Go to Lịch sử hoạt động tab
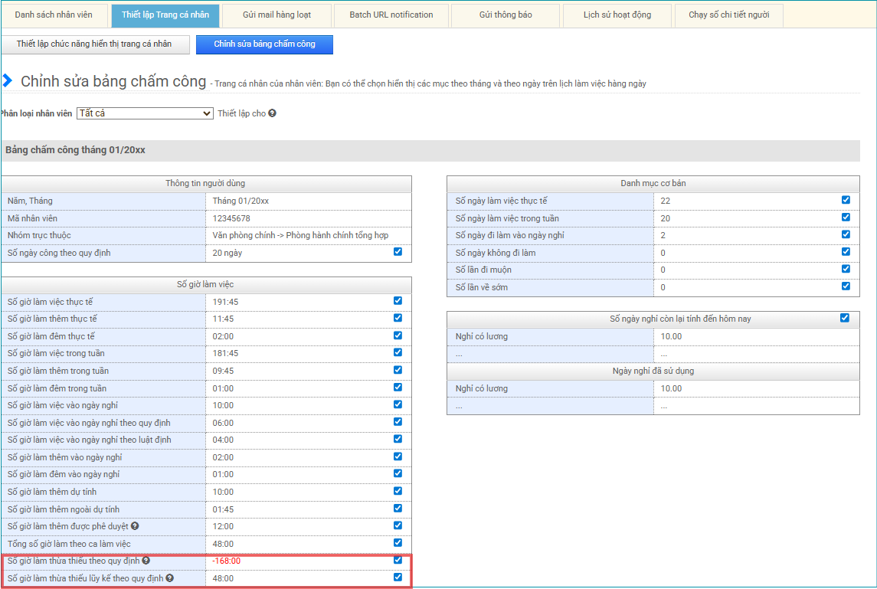 point(617,15)
